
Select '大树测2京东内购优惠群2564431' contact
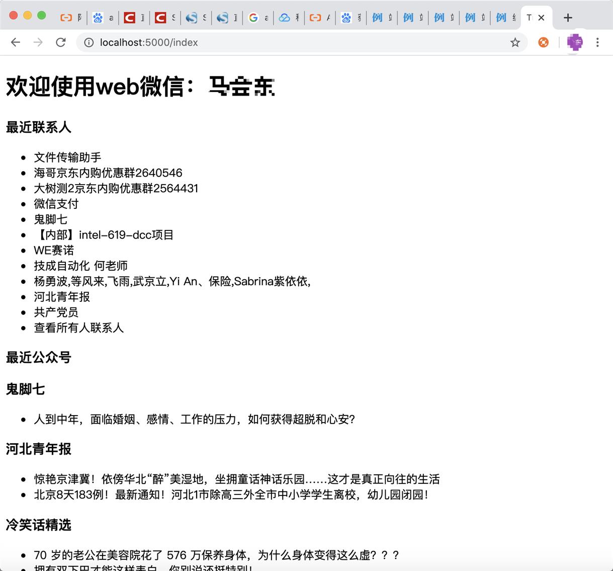116,189
